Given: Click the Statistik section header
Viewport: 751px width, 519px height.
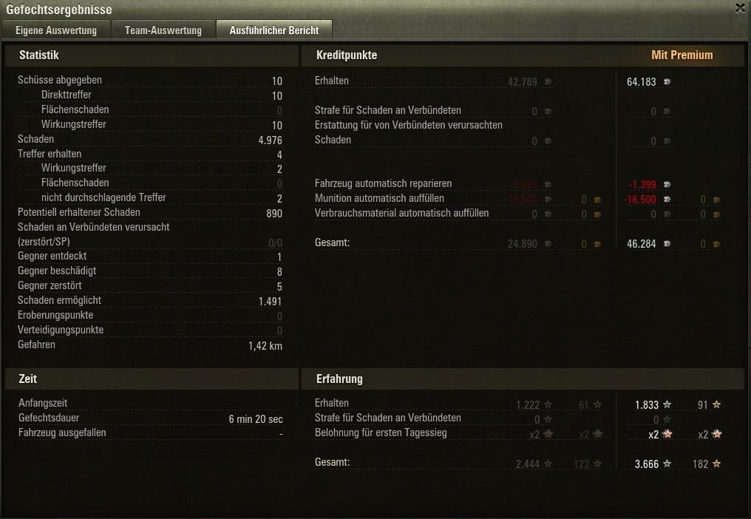Looking at the screenshot, I should click(38, 55).
